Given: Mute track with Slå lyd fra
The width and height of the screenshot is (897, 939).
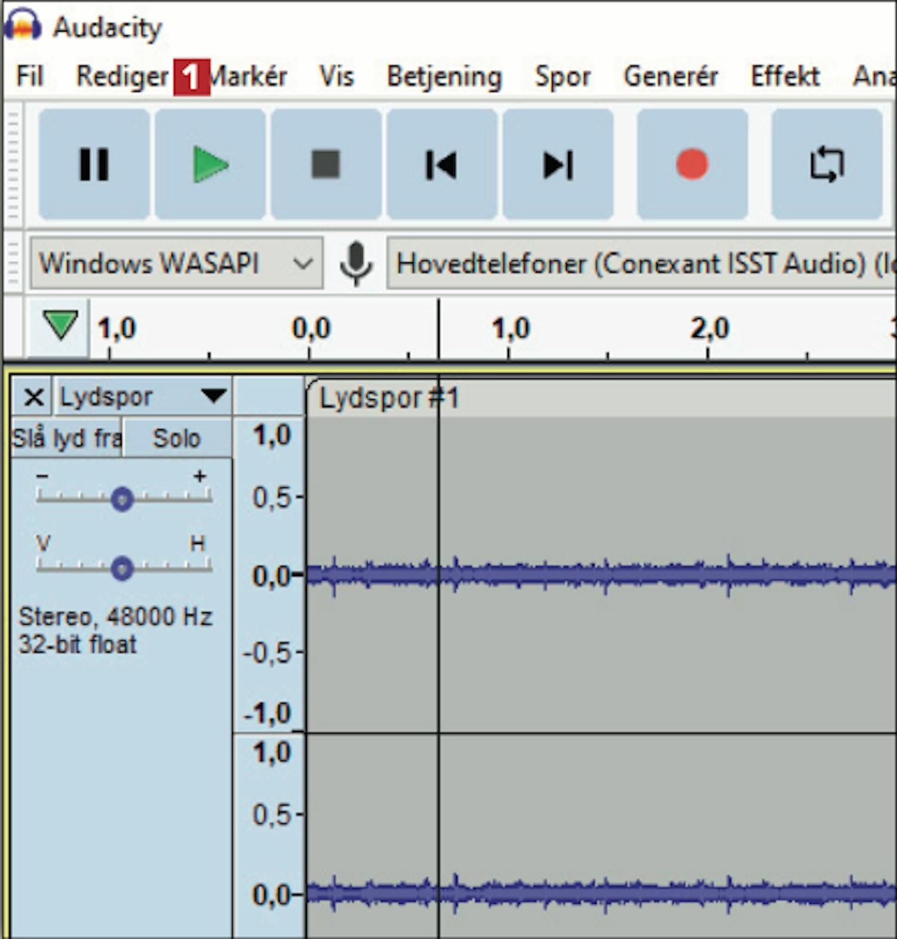Looking at the screenshot, I should [x=66, y=438].
